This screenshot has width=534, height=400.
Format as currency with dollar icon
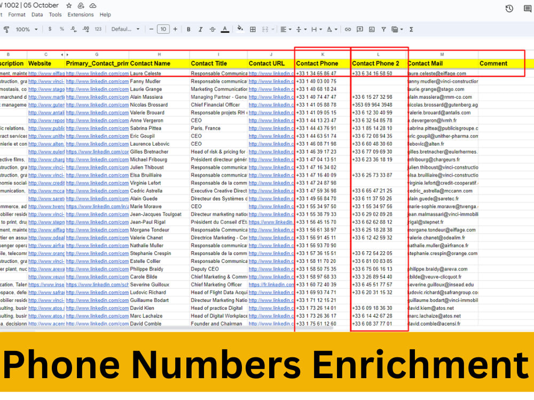coord(50,29)
